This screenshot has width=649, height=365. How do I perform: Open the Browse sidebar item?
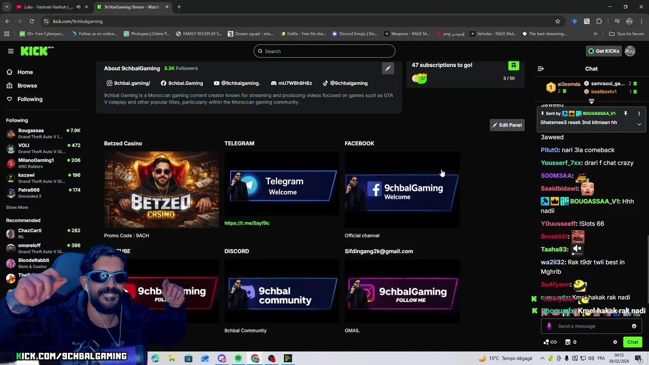coord(27,86)
